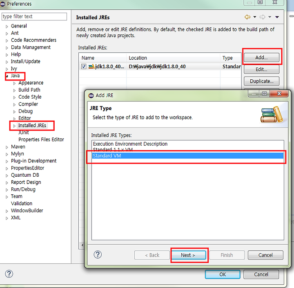Screen dimensions: 294x288
Task: Expand the Maven preferences node
Action: [7, 147]
